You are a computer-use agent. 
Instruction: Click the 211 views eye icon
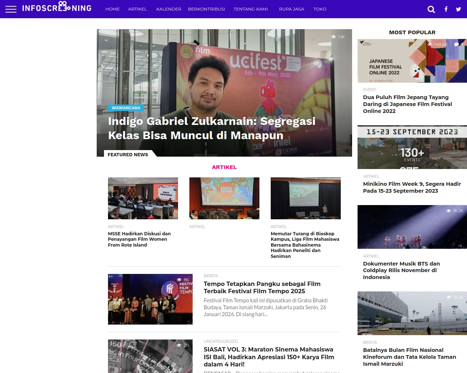[179, 345]
